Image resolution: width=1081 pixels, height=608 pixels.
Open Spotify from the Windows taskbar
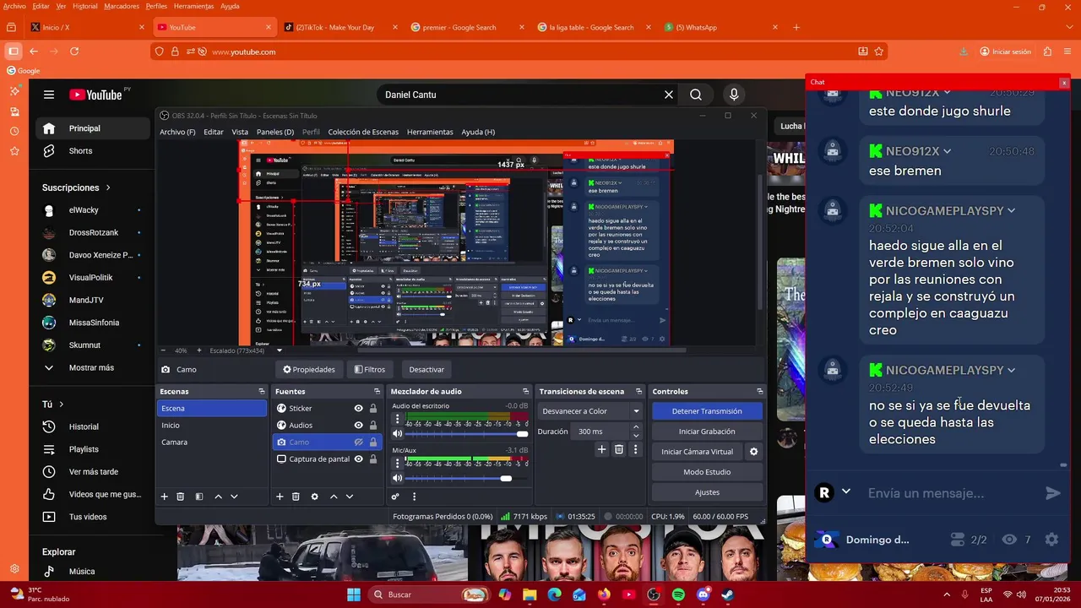pyautogui.click(x=678, y=594)
